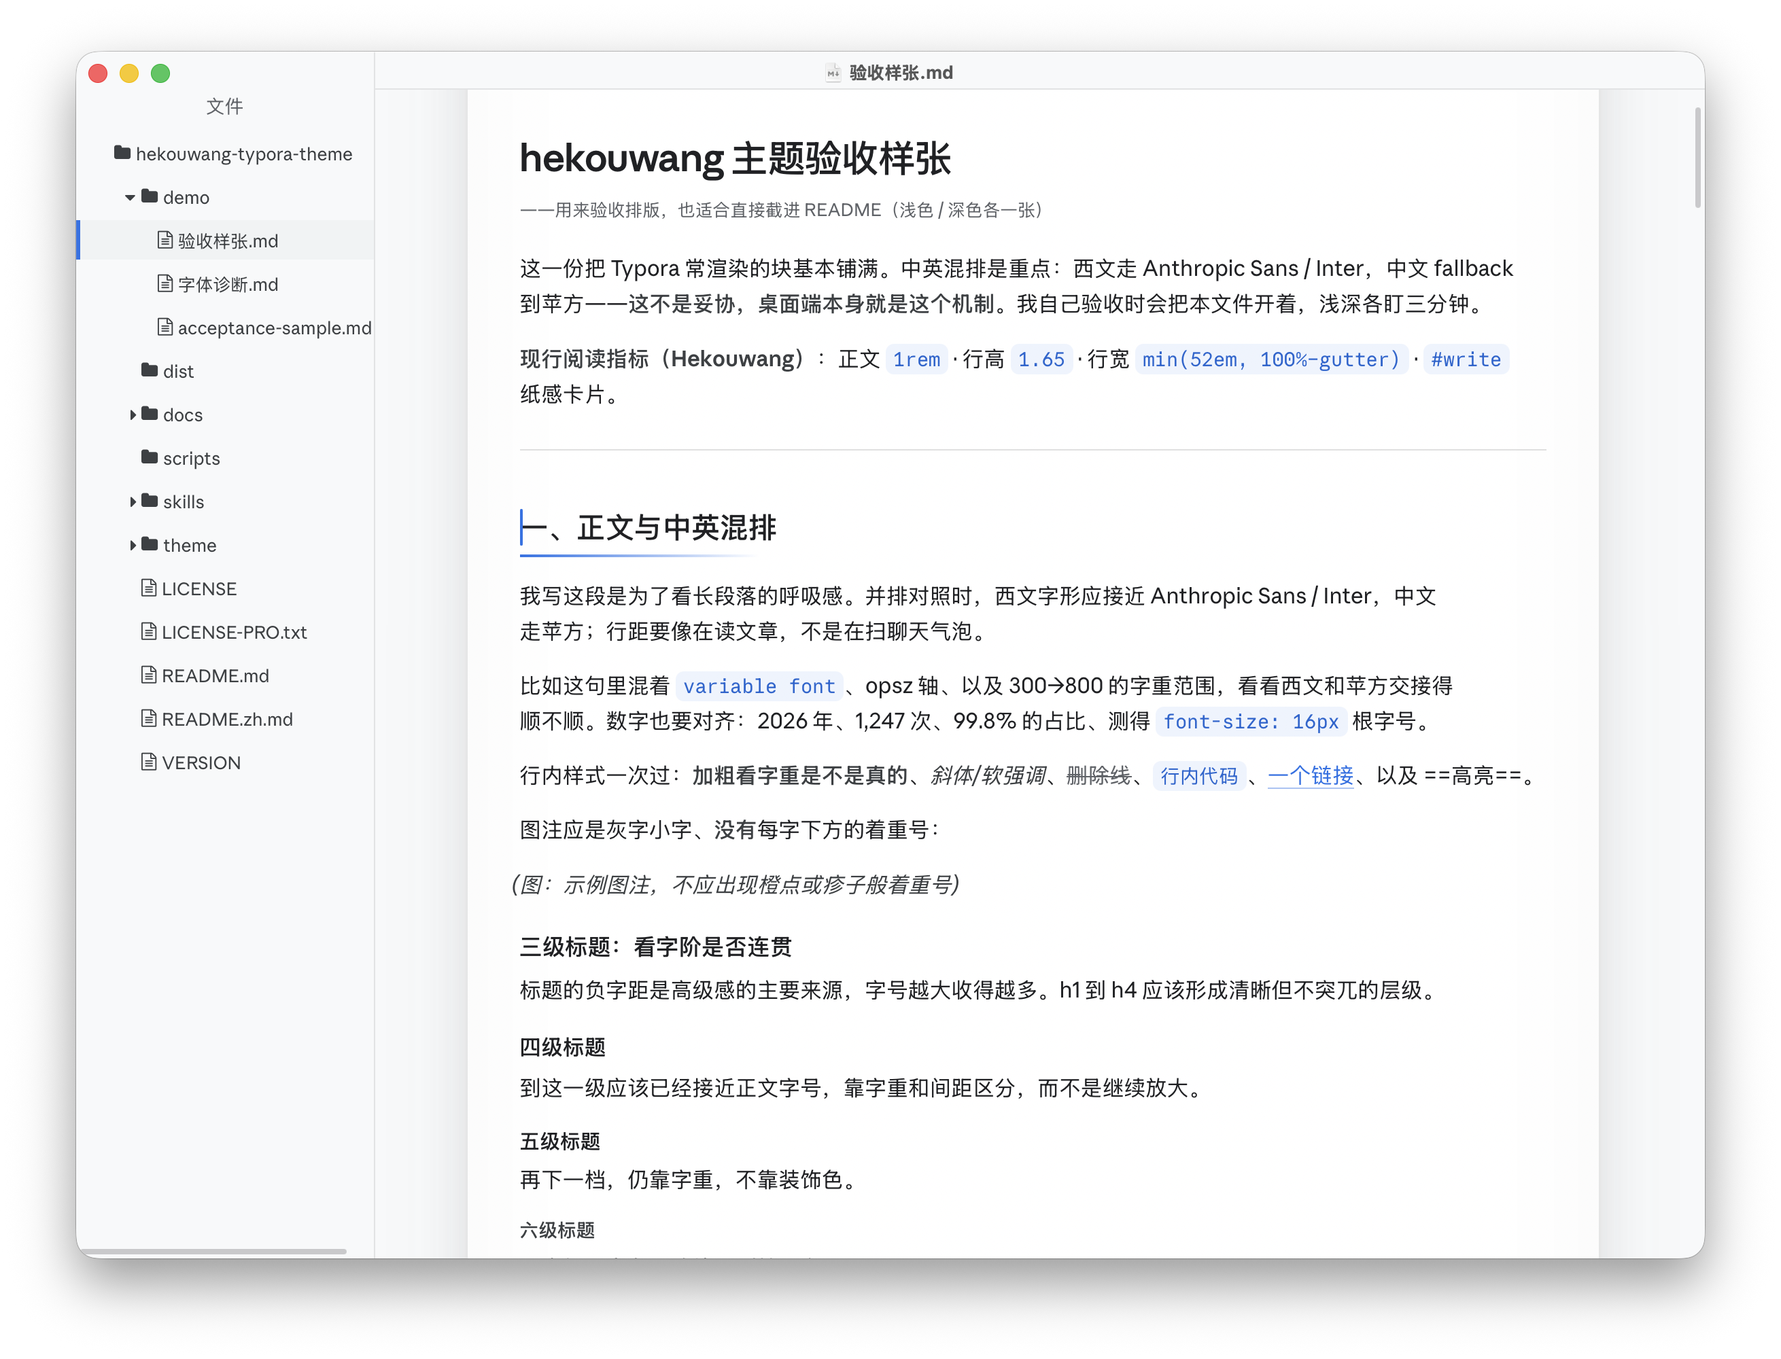Click the 字体诊断.md file icon
This screenshot has width=1781, height=1359.
tap(165, 284)
